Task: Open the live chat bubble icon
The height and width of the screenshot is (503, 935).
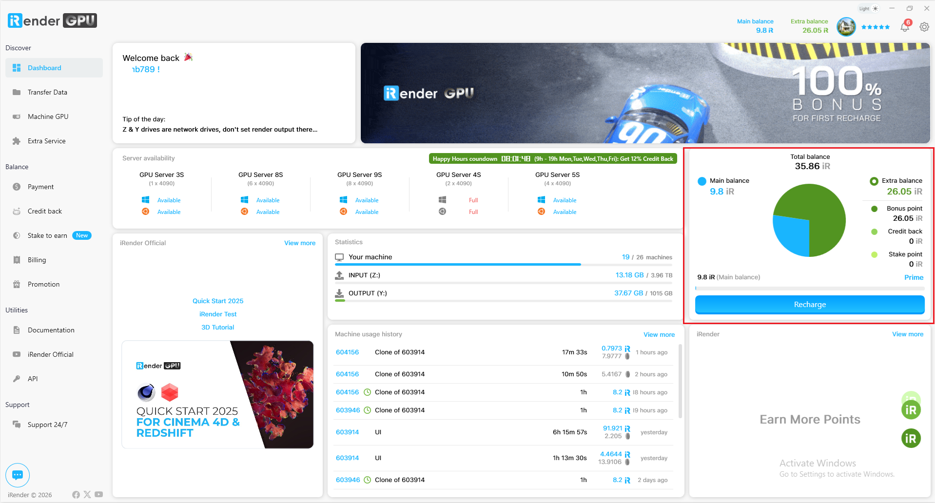Action: 18,475
